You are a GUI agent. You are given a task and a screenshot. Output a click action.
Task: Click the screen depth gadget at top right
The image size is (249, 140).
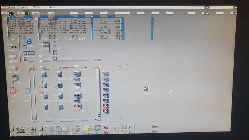click(x=235, y=7)
